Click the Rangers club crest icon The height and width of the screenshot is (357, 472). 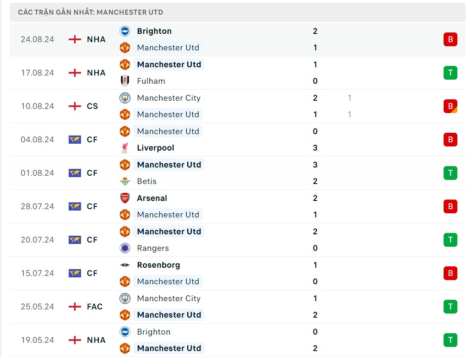click(x=125, y=248)
